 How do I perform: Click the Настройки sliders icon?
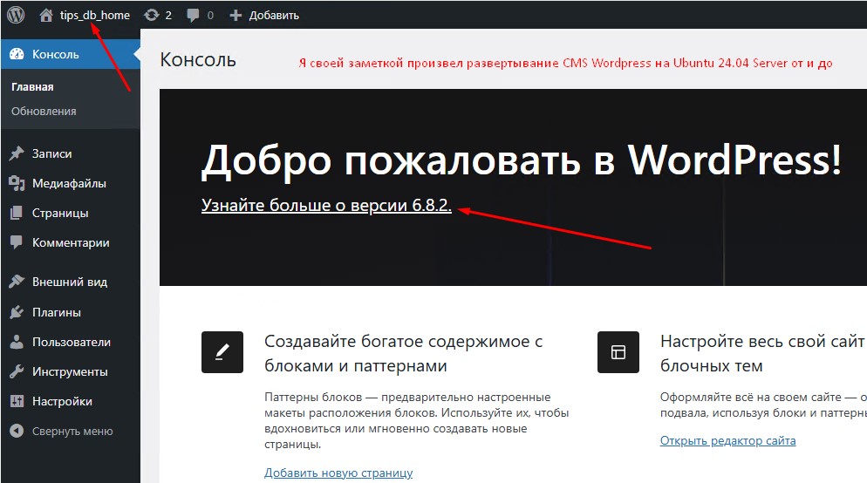(x=17, y=401)
